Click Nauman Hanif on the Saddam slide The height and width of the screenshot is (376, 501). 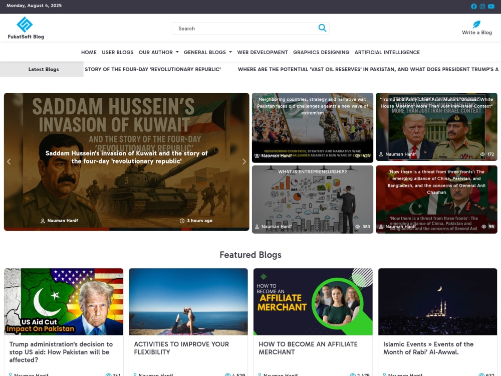click(63, 221)
